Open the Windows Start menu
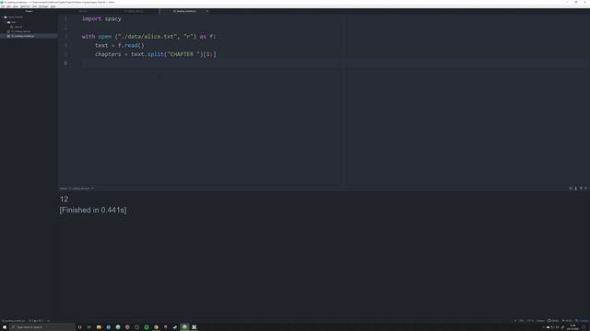This screenshot has width=590, height=331. [5, 327]
